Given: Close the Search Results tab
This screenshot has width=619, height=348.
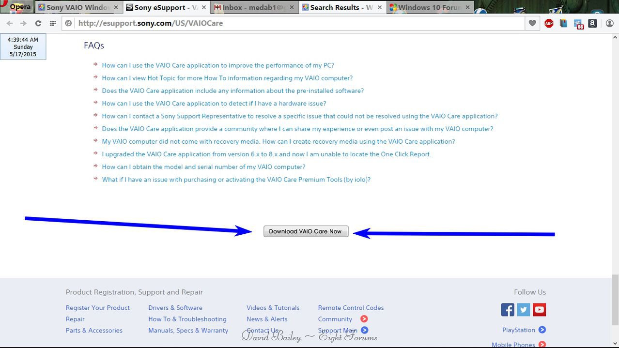Looking at the screenshot, I should pyautogui.click(x=379, y=8).
